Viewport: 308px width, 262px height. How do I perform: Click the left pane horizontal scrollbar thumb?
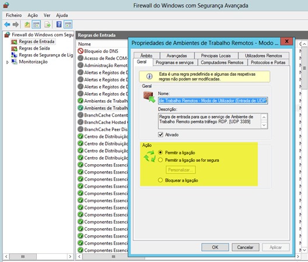pos(23,257)
